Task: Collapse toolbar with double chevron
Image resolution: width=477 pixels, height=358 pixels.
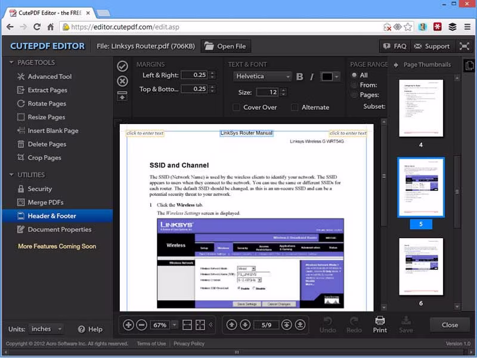Action: [x=211, y=325]
